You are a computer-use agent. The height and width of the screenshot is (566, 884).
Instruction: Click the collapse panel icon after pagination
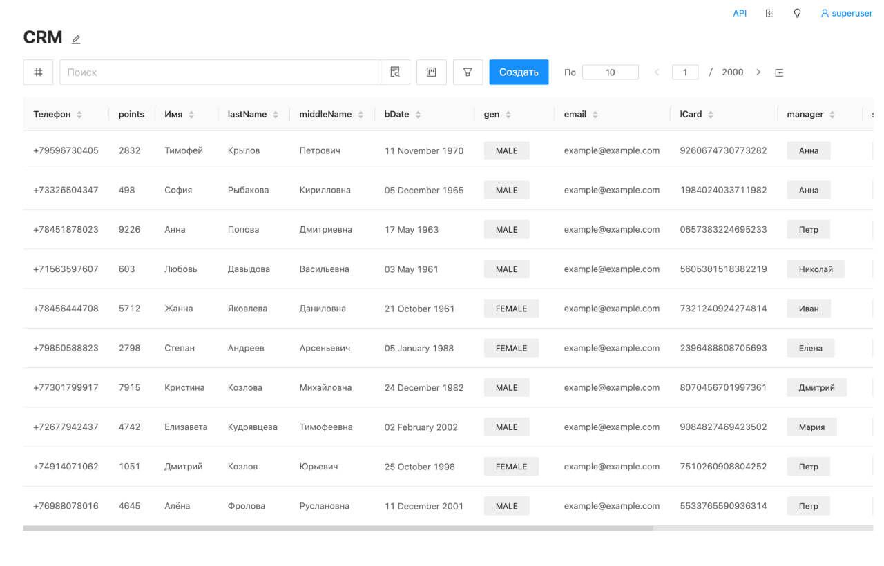(x=779, y=72)
